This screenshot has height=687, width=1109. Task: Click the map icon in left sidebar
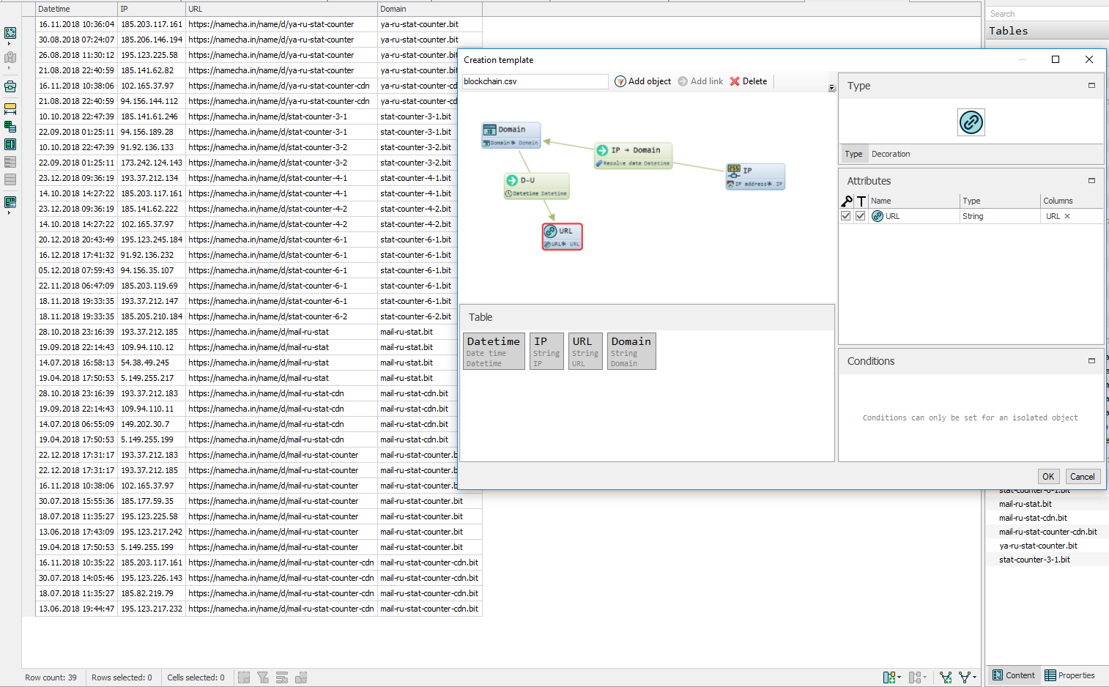coord(10,57)
